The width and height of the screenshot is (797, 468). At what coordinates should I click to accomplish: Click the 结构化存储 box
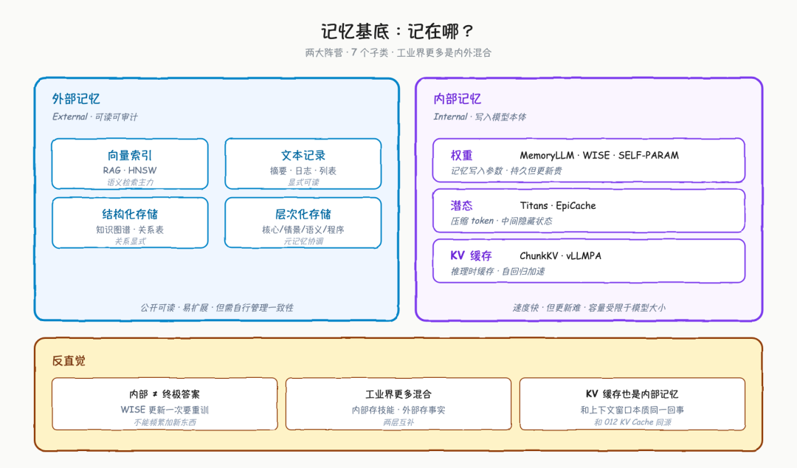coord(130,223)
